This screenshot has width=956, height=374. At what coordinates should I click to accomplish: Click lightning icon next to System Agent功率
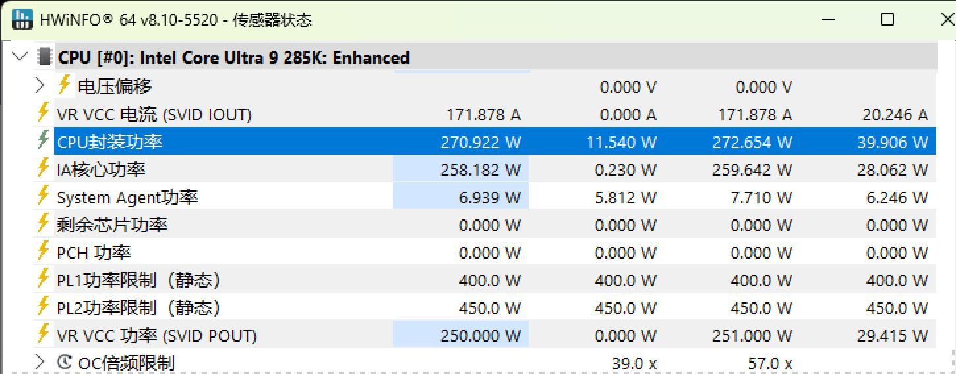tap(43, 197)
